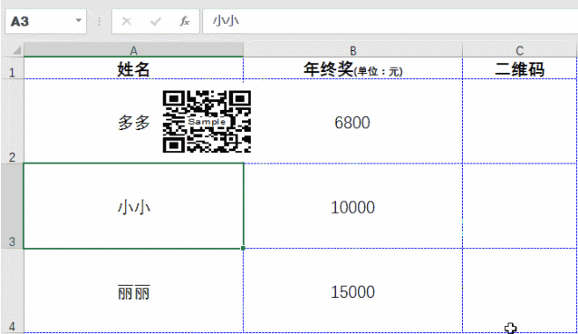The width and height of the screenshot is (578, 334).
Task: Click the cancel X icon in formula bar
Action: (127, 21)
